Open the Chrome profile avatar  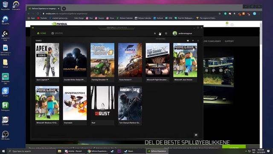254,14
